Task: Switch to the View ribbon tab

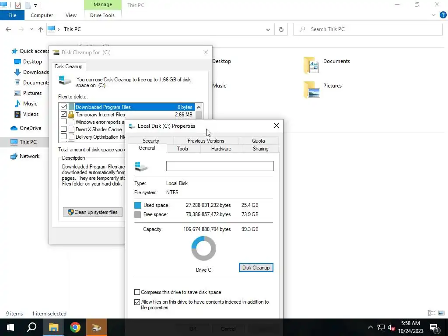Action: coord(71,15)
